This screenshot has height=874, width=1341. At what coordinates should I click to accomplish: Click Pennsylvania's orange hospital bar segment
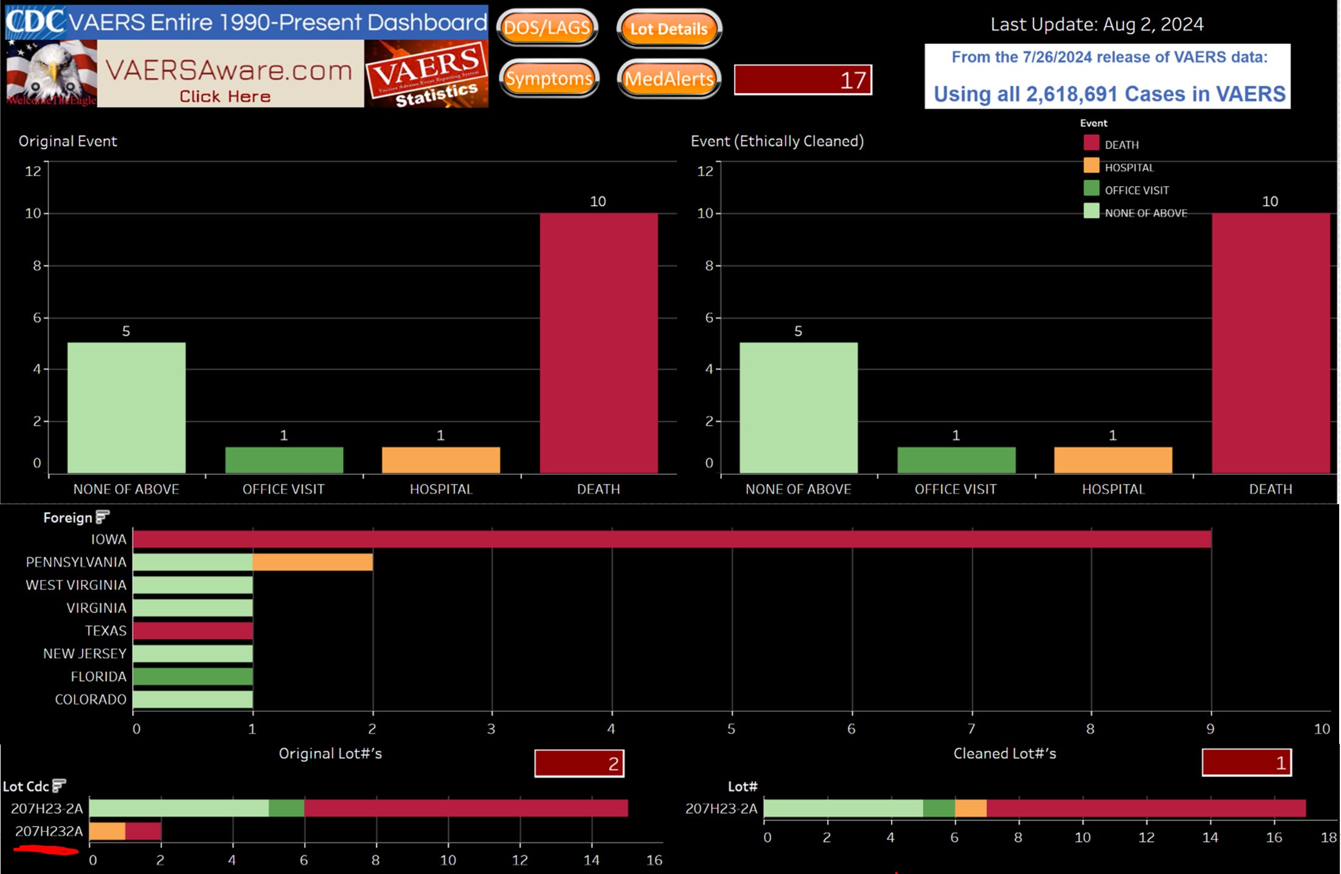pyautogui.click(x=313, y=562)
